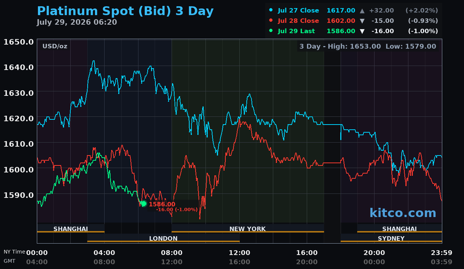Click the (-1.00%) percent change in legend
This screenshot has height=269, width=464.
point(423,31)
